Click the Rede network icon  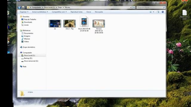[21, 67]
